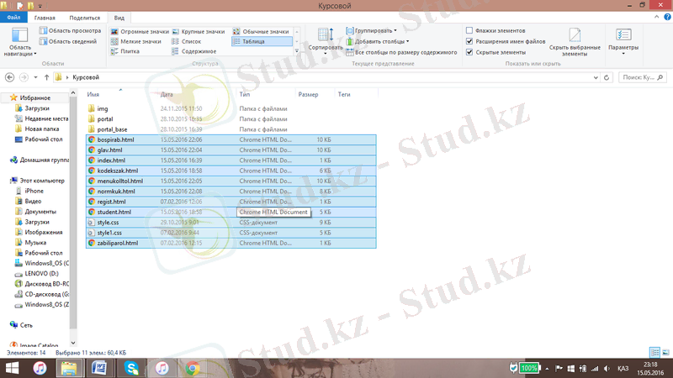Open the Options (Параметры) button
Screen dimensions: 673x378
pyautogui.click(x=623, y=41)
